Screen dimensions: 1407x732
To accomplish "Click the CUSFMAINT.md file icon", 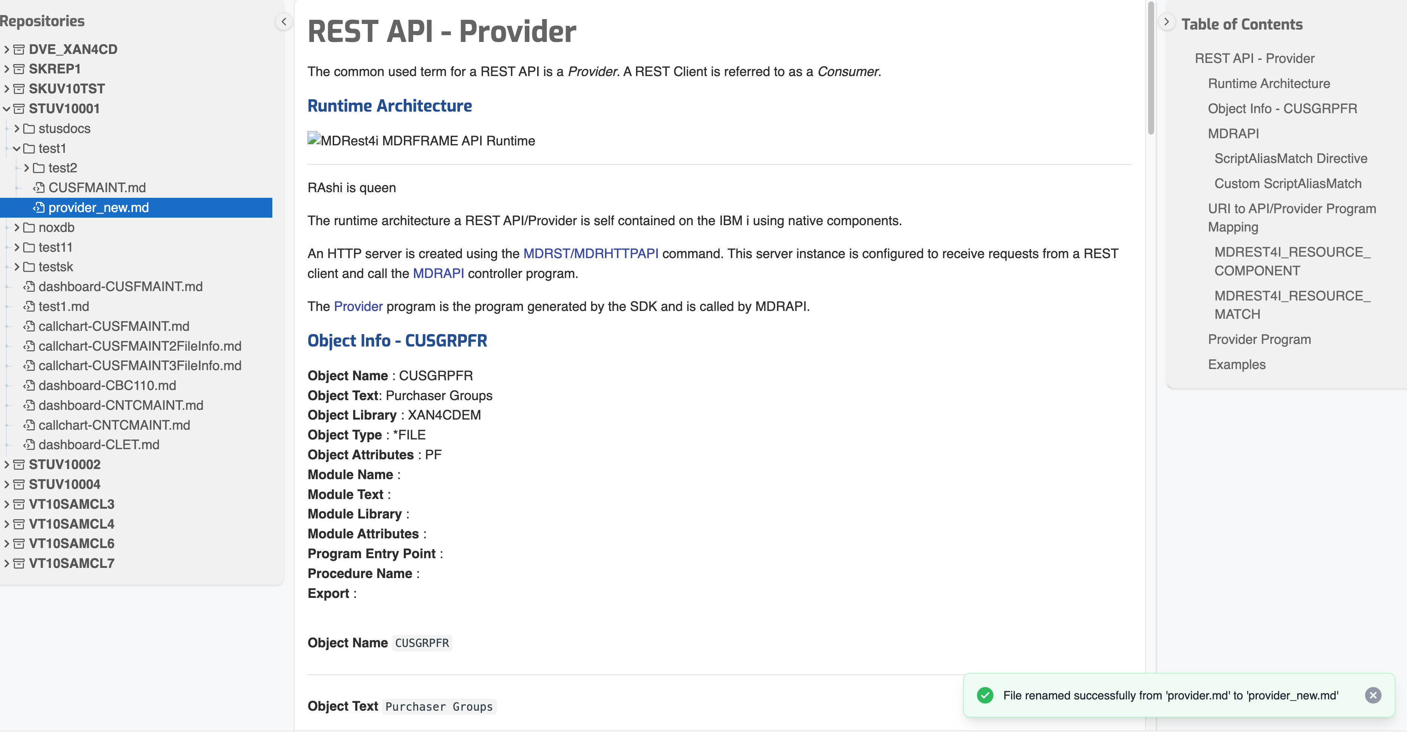I will point(39,188).
